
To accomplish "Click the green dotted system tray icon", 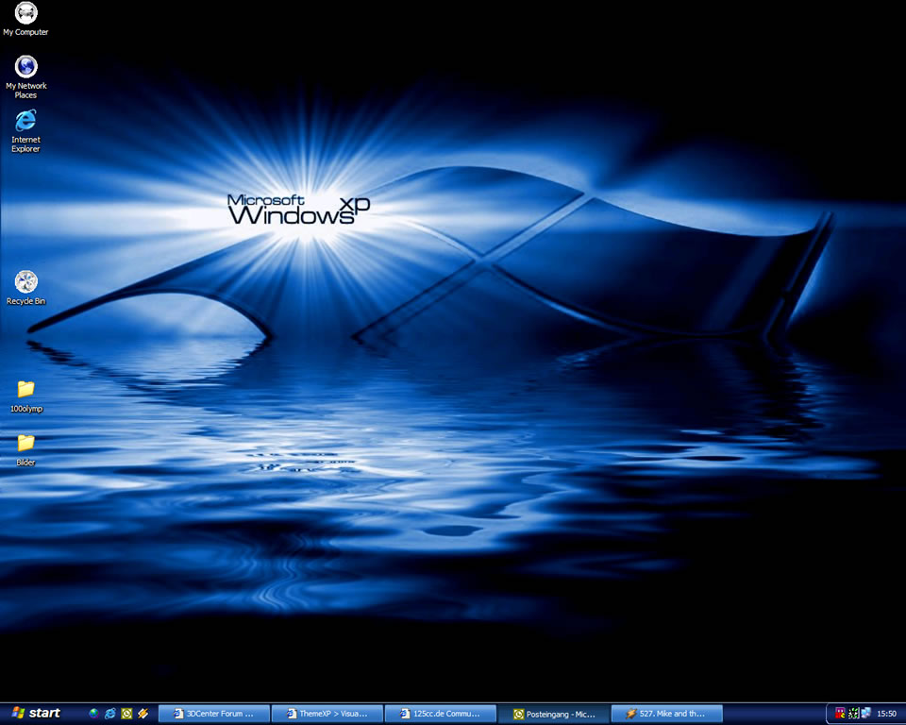I will point(853,714).
